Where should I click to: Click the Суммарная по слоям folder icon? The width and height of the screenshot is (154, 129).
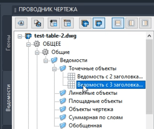coord(62,117)
